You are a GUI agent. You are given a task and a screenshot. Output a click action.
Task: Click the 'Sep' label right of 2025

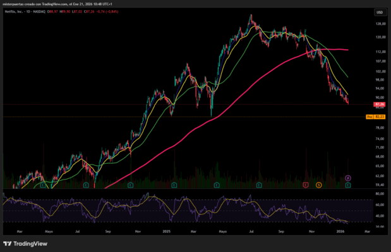(280, 231)
